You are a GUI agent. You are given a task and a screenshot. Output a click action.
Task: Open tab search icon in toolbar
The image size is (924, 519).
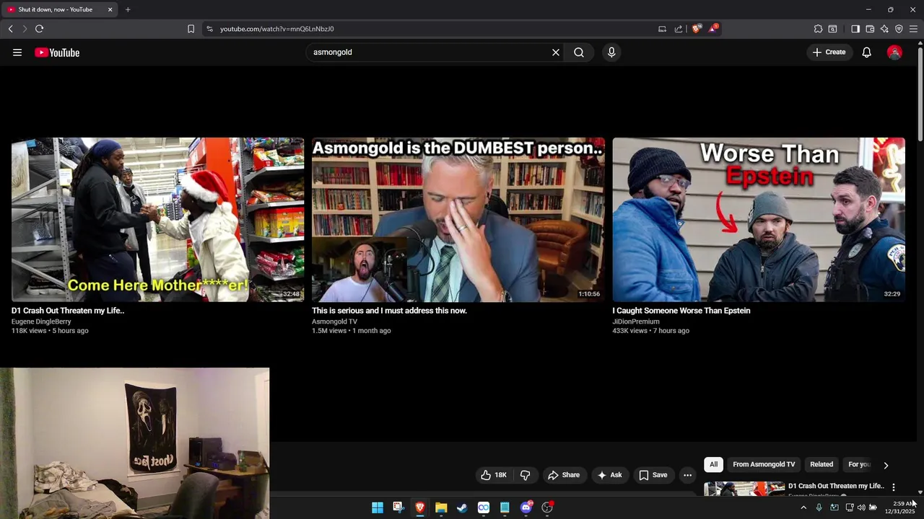[x=832, y=29]
